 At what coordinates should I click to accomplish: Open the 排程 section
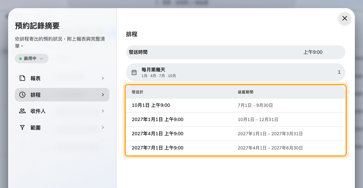(62, 95)
